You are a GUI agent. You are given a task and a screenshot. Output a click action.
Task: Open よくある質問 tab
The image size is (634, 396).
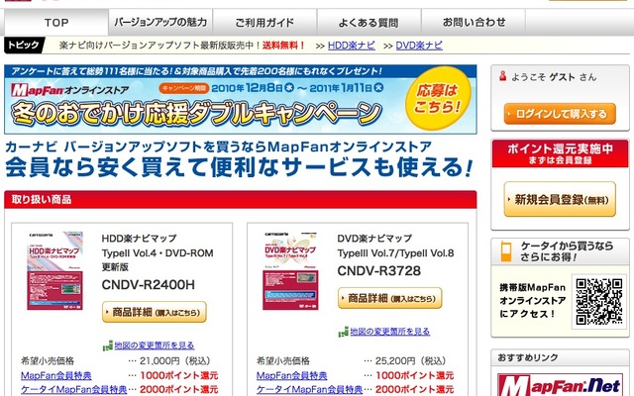(369, 22)
